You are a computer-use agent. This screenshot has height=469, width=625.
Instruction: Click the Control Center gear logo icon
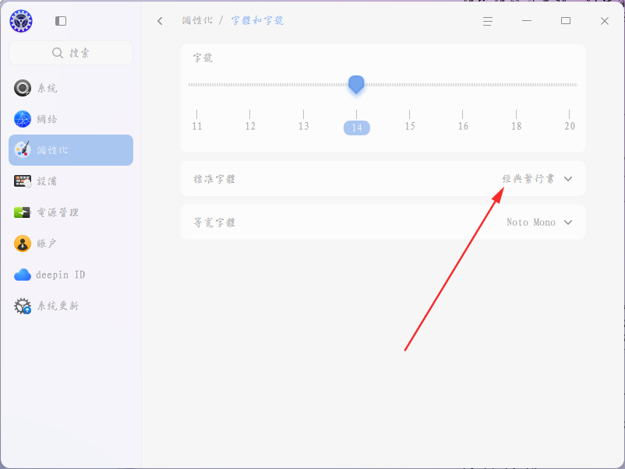21,21
